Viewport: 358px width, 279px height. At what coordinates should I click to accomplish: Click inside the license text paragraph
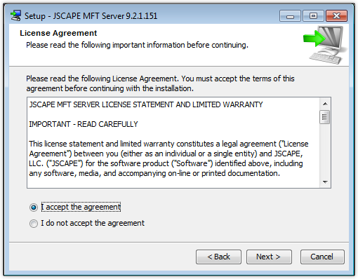click(x=168, y=158)
